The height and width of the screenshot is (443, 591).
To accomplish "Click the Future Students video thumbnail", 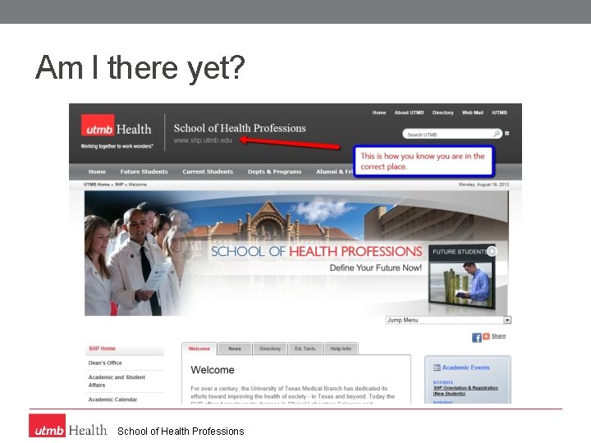I will [x=461, y=285].
